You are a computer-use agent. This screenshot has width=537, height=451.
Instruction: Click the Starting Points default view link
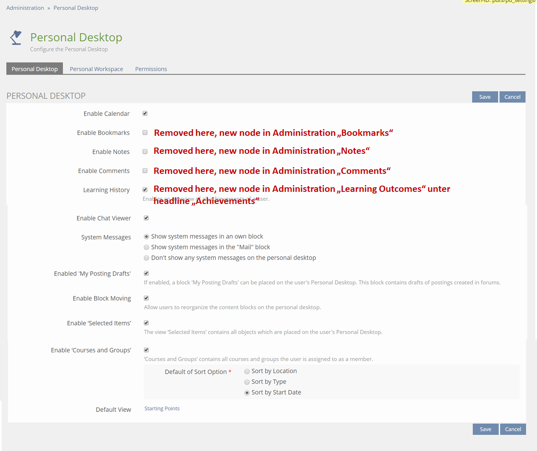162,408
